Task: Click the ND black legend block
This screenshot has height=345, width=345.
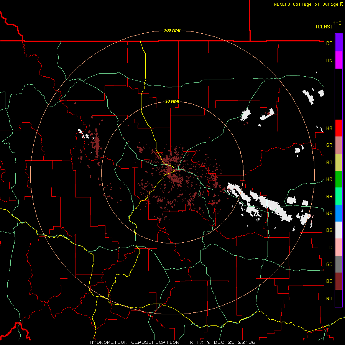Action: 338,298
